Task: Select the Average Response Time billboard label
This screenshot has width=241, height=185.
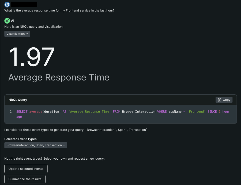Action: tap(59, 78)
